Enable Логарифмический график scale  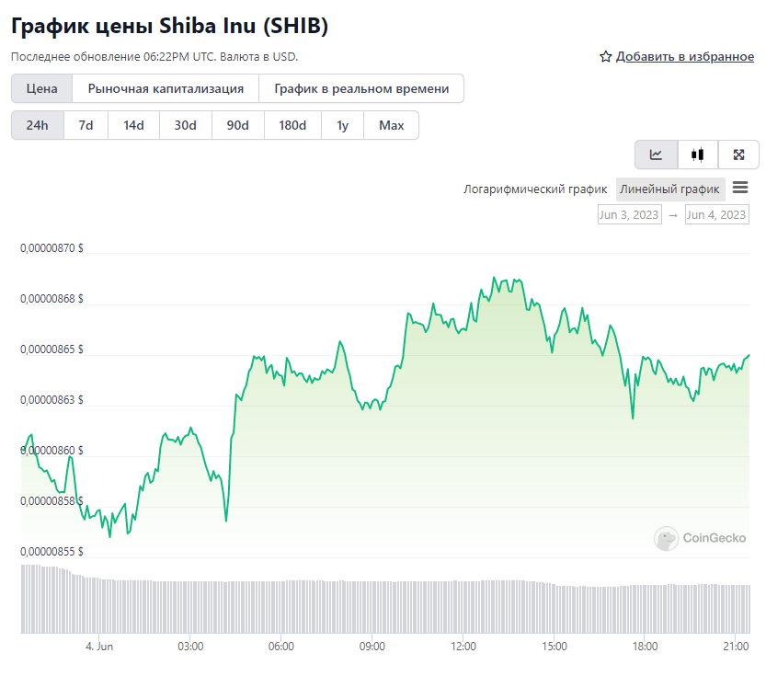535,189
